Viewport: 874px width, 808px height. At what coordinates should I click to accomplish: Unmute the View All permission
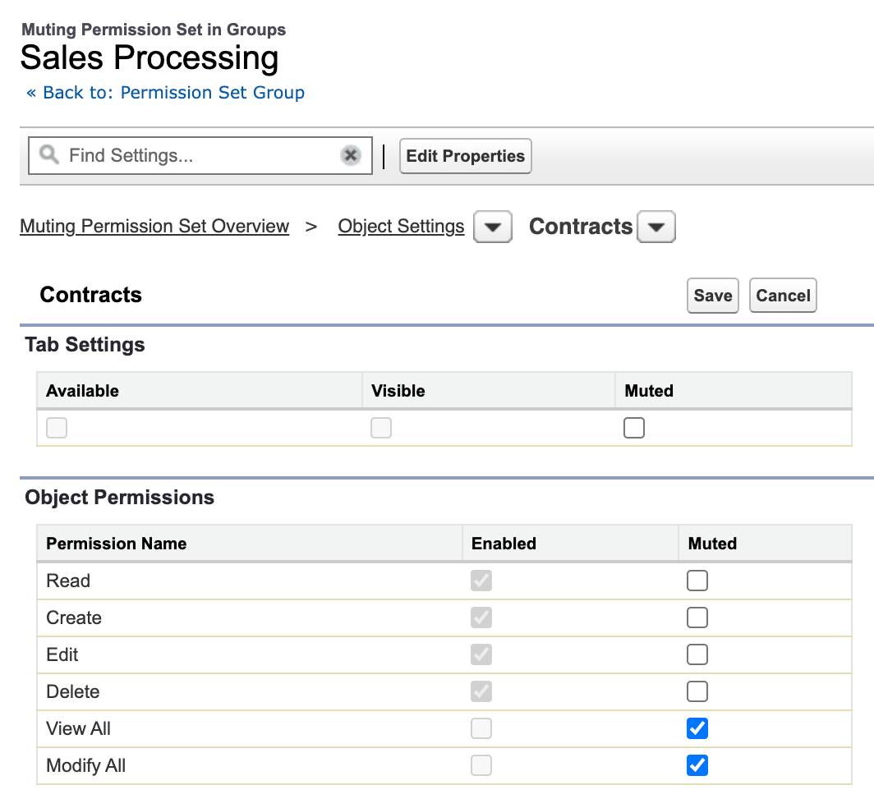click(x=696, y=728)
